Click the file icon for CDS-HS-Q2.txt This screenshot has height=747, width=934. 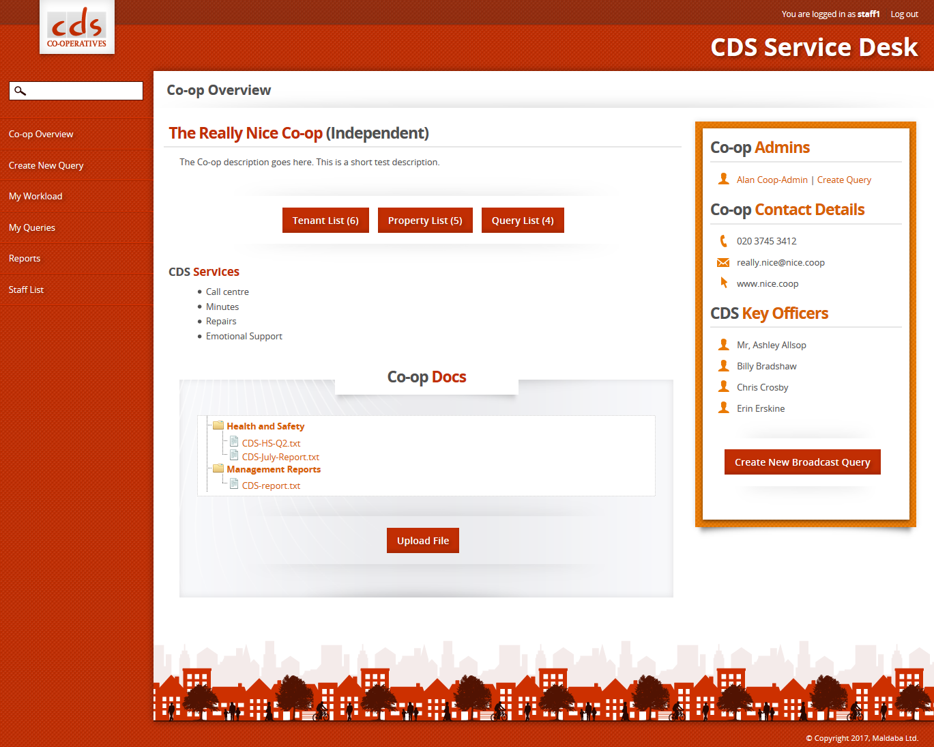(x=234, y=442)
